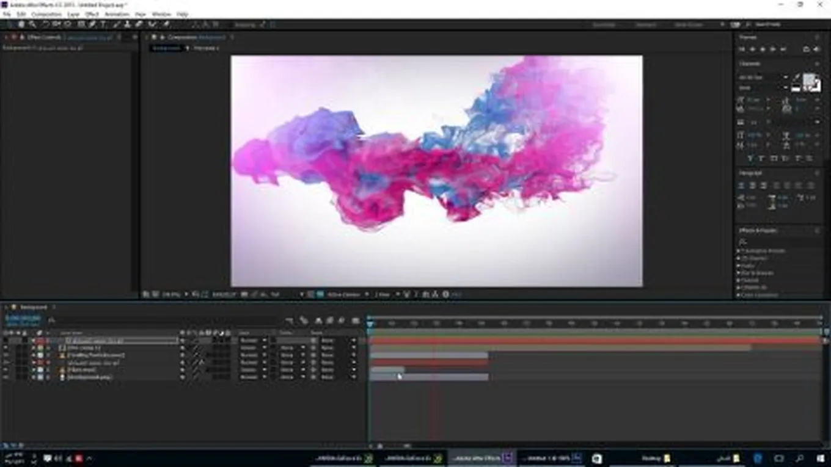Open the Windows Start button
The image size is (831, 467).
click(x=820, y=458)
